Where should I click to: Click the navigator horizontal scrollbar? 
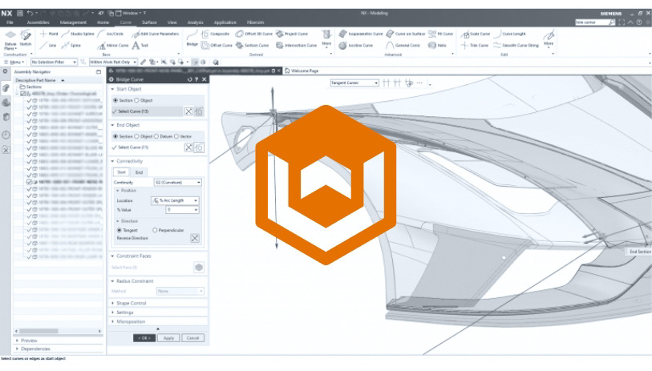click(39, 331)
